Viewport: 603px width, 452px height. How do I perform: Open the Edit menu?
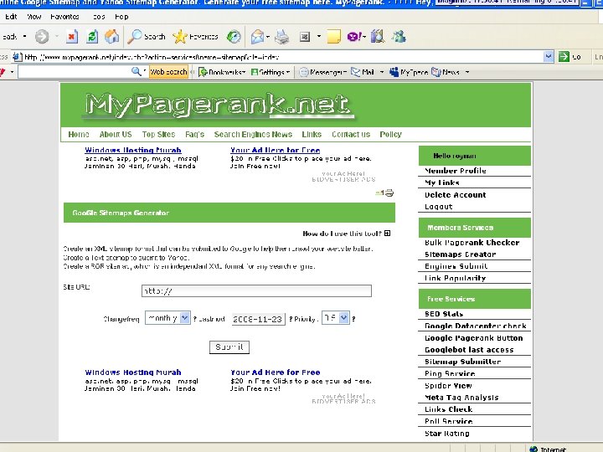click(x=11, y=17)
